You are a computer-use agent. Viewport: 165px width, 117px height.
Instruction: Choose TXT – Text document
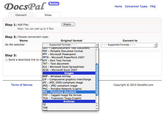coord(69,64)
